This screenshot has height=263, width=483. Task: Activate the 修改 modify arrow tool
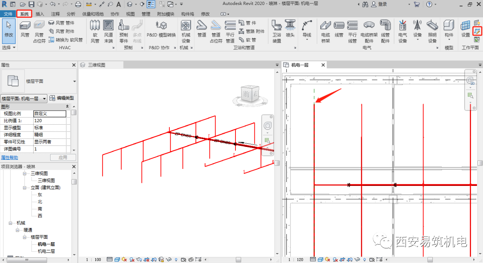(x=8, y=29)
